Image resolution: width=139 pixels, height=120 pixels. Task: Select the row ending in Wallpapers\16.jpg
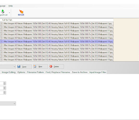57,49
